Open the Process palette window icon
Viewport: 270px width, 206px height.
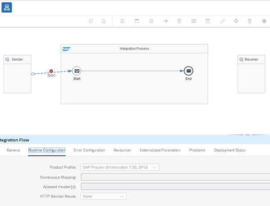[137, 21]
